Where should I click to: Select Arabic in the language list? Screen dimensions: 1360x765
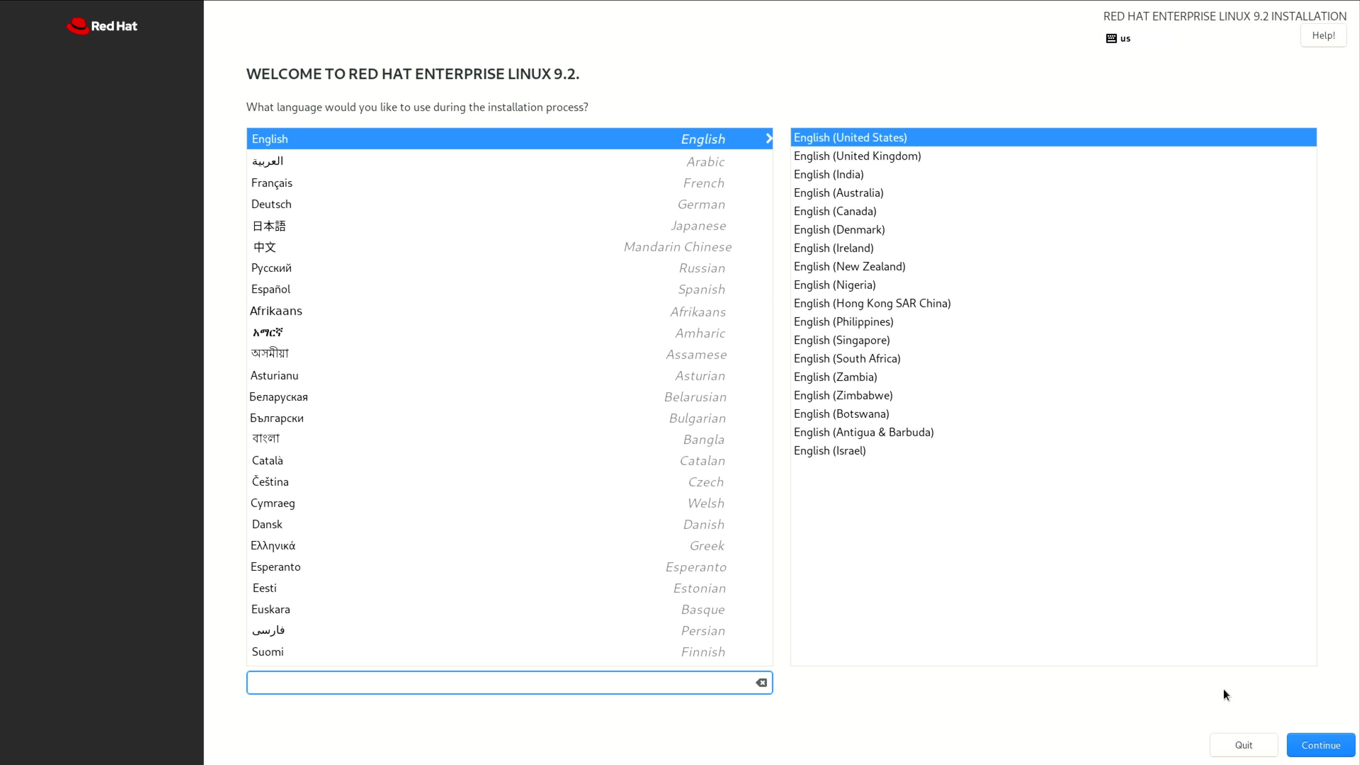(510, 161)
